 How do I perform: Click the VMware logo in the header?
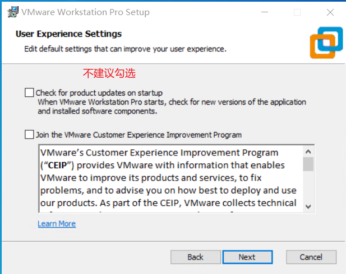(x=326, y=42)
